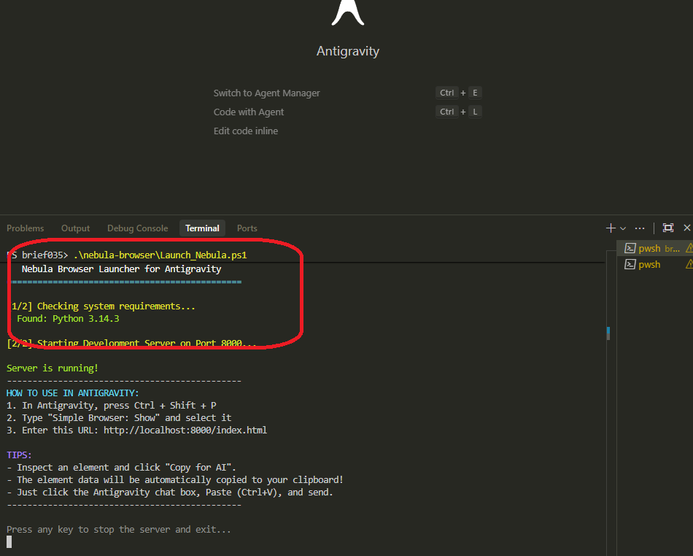Click the Edit code inline command

tap(246, 131)
